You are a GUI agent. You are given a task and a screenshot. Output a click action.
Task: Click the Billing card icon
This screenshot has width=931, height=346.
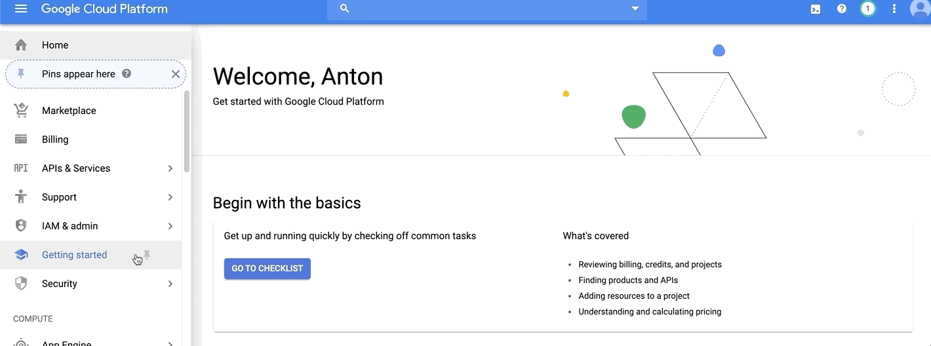click(21, 140)
